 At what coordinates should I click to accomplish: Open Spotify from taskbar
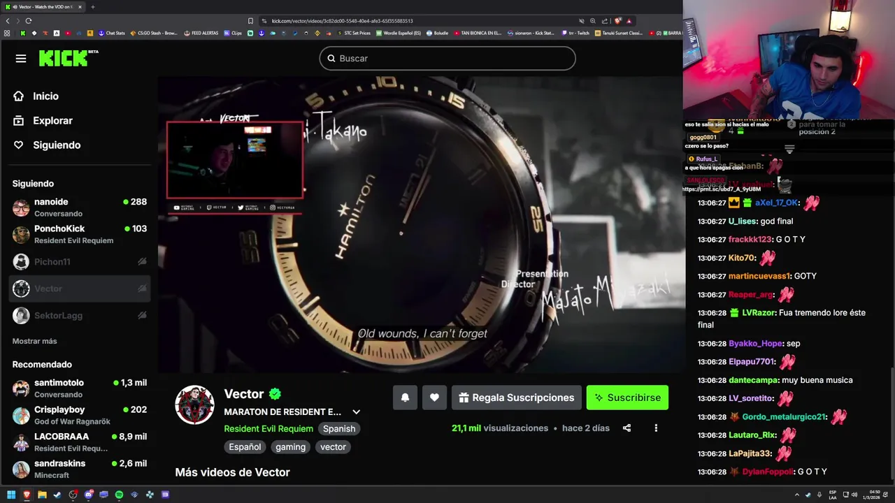pyautogui.click(x=120, y=495)
